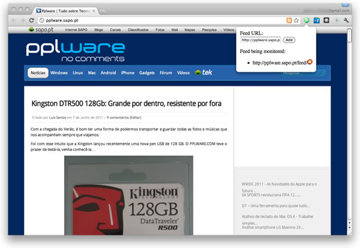Image resolution: width=360 pixels, height=248 pixels.
Task: Click the blue extension icon in toolbar
Action: [317, 21]
